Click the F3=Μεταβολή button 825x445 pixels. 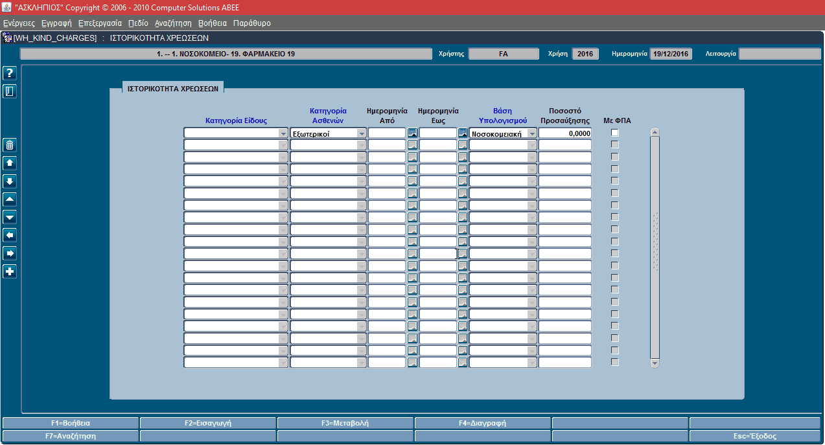pos(345,423)
